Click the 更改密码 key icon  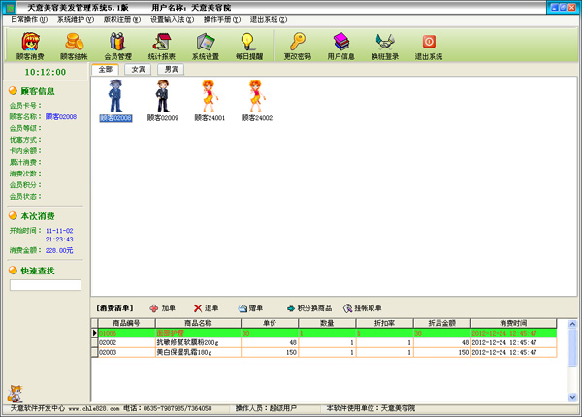point(298,46)
